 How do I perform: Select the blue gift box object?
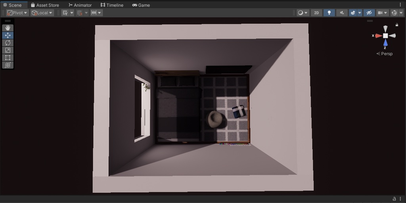click(239, 111)
